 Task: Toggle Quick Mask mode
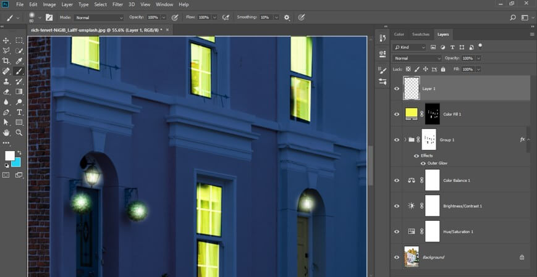[6, 175]
